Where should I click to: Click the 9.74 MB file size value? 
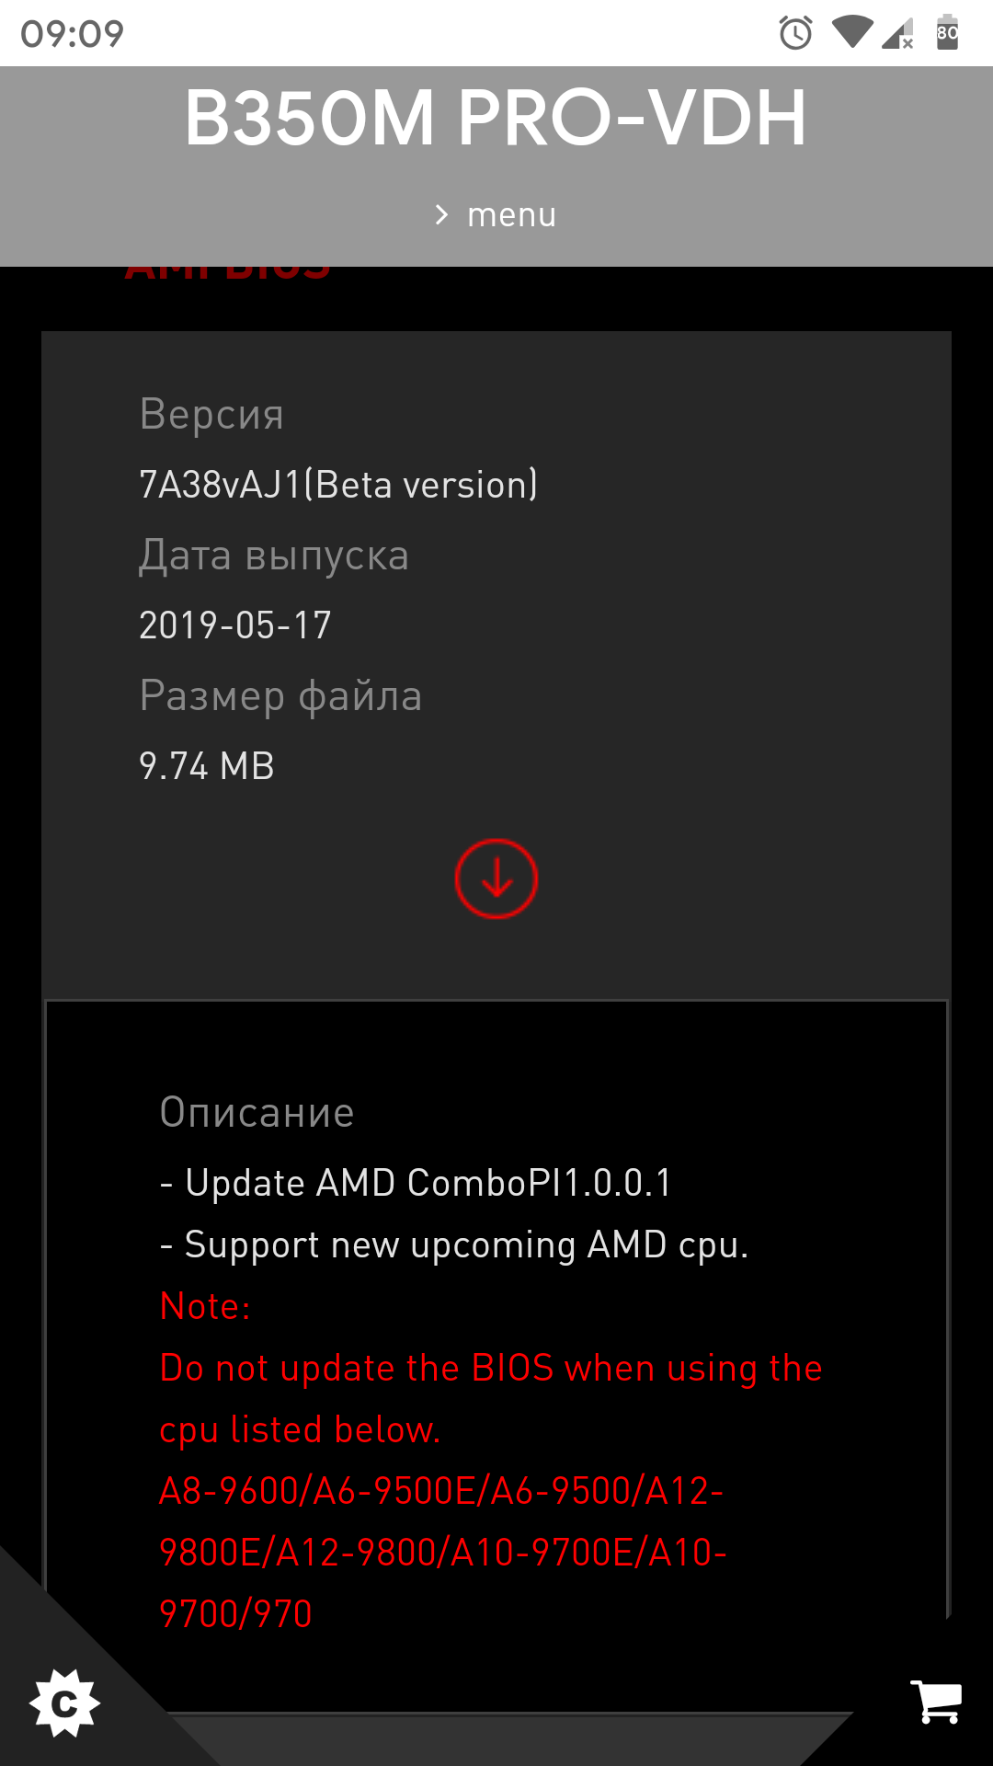[207, 766]
